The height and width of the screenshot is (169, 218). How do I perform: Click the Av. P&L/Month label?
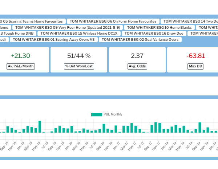click(21, 66)
